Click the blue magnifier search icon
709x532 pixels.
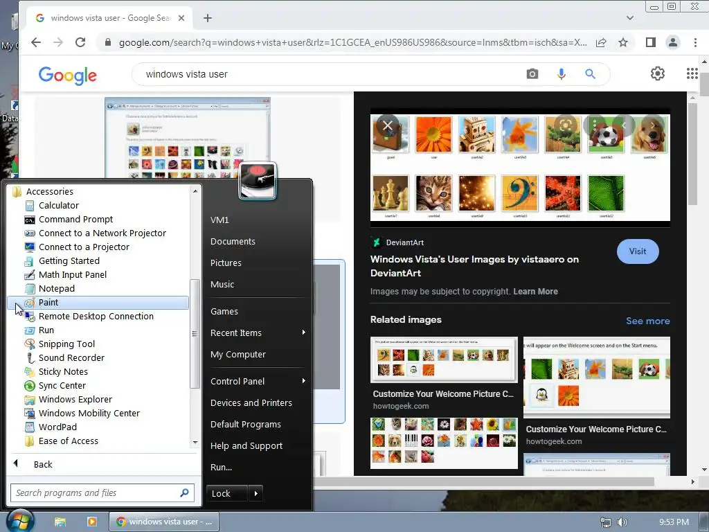point(590,73)
